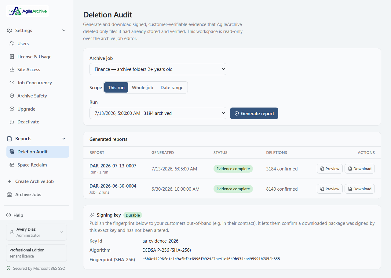Preview report DAR-2026-06-30-0004
The image size is (391, 278).
(x=330, y=189)
